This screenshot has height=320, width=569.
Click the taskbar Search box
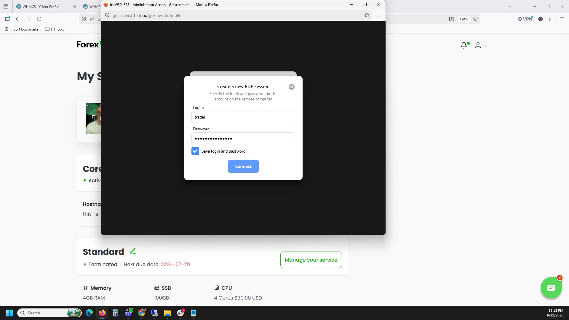click(x=49, y=313)
